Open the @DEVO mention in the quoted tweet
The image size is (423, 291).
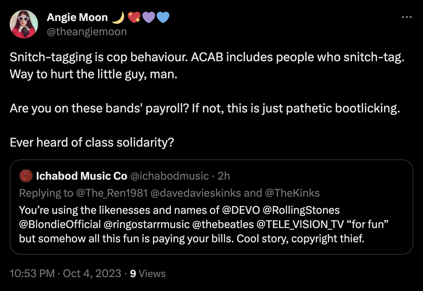point(241,210)
